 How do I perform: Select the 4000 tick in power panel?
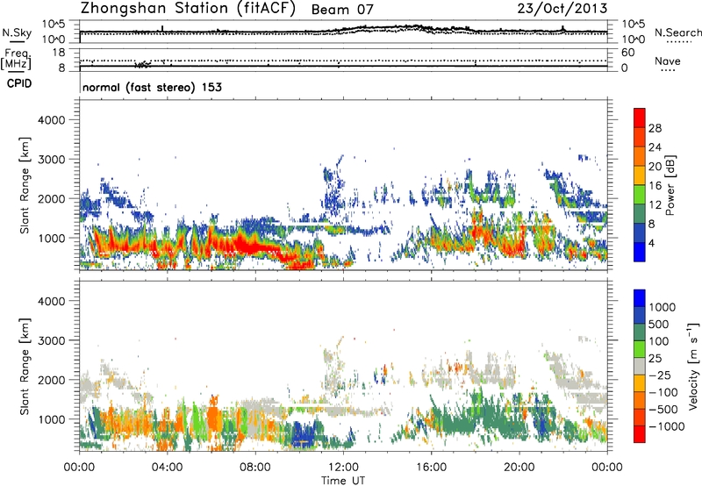(x=51, y=120)
